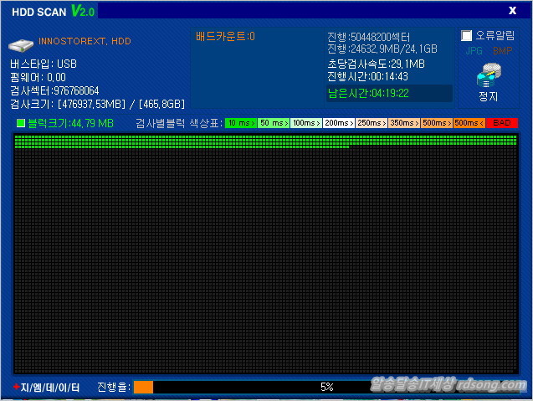Click the 검사별블럭 색상표 label

coord(179,123)
